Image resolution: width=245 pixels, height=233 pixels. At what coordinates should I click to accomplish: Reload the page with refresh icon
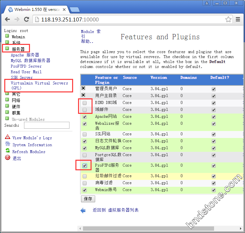click(x=27, y=19)
